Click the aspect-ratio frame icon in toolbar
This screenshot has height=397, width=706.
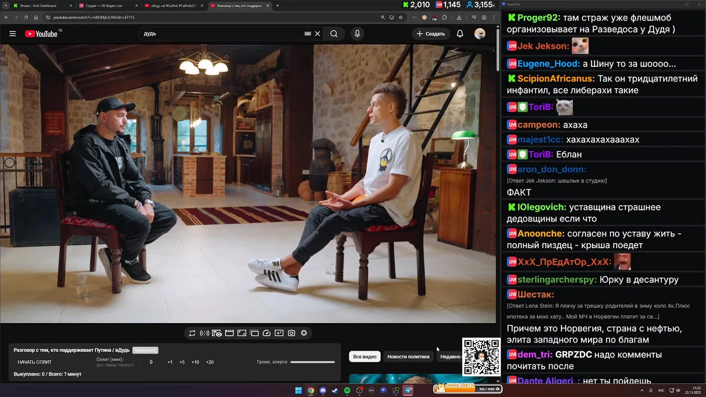tap(242, 333)
